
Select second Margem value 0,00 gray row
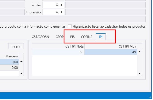[10, 67]
